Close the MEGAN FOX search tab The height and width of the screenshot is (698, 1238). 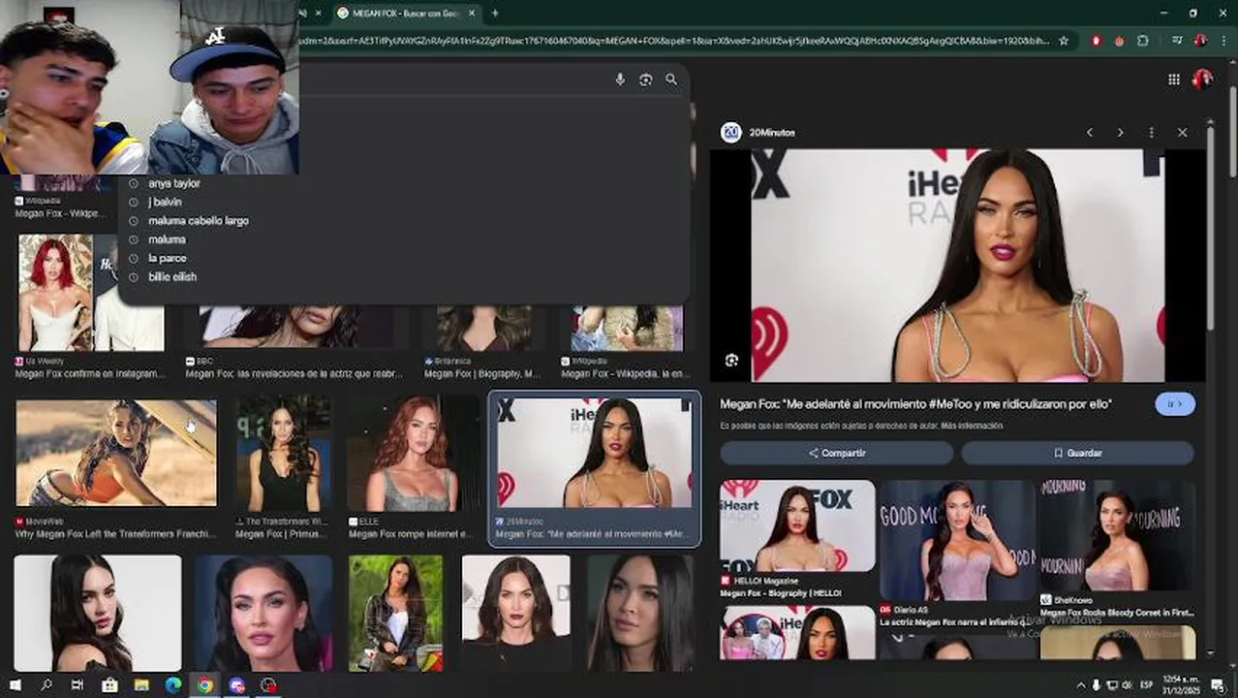tap(472, 13)
